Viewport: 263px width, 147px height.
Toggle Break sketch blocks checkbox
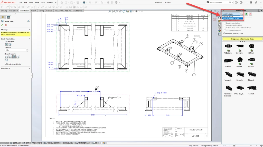pyautogui.click(x=6, y=64)
